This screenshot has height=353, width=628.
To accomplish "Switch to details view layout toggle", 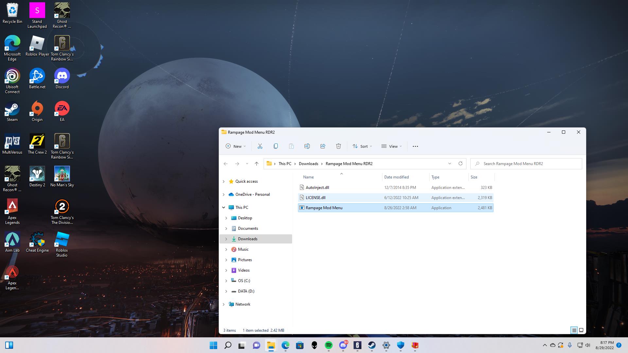I will [x=574, y=330].
